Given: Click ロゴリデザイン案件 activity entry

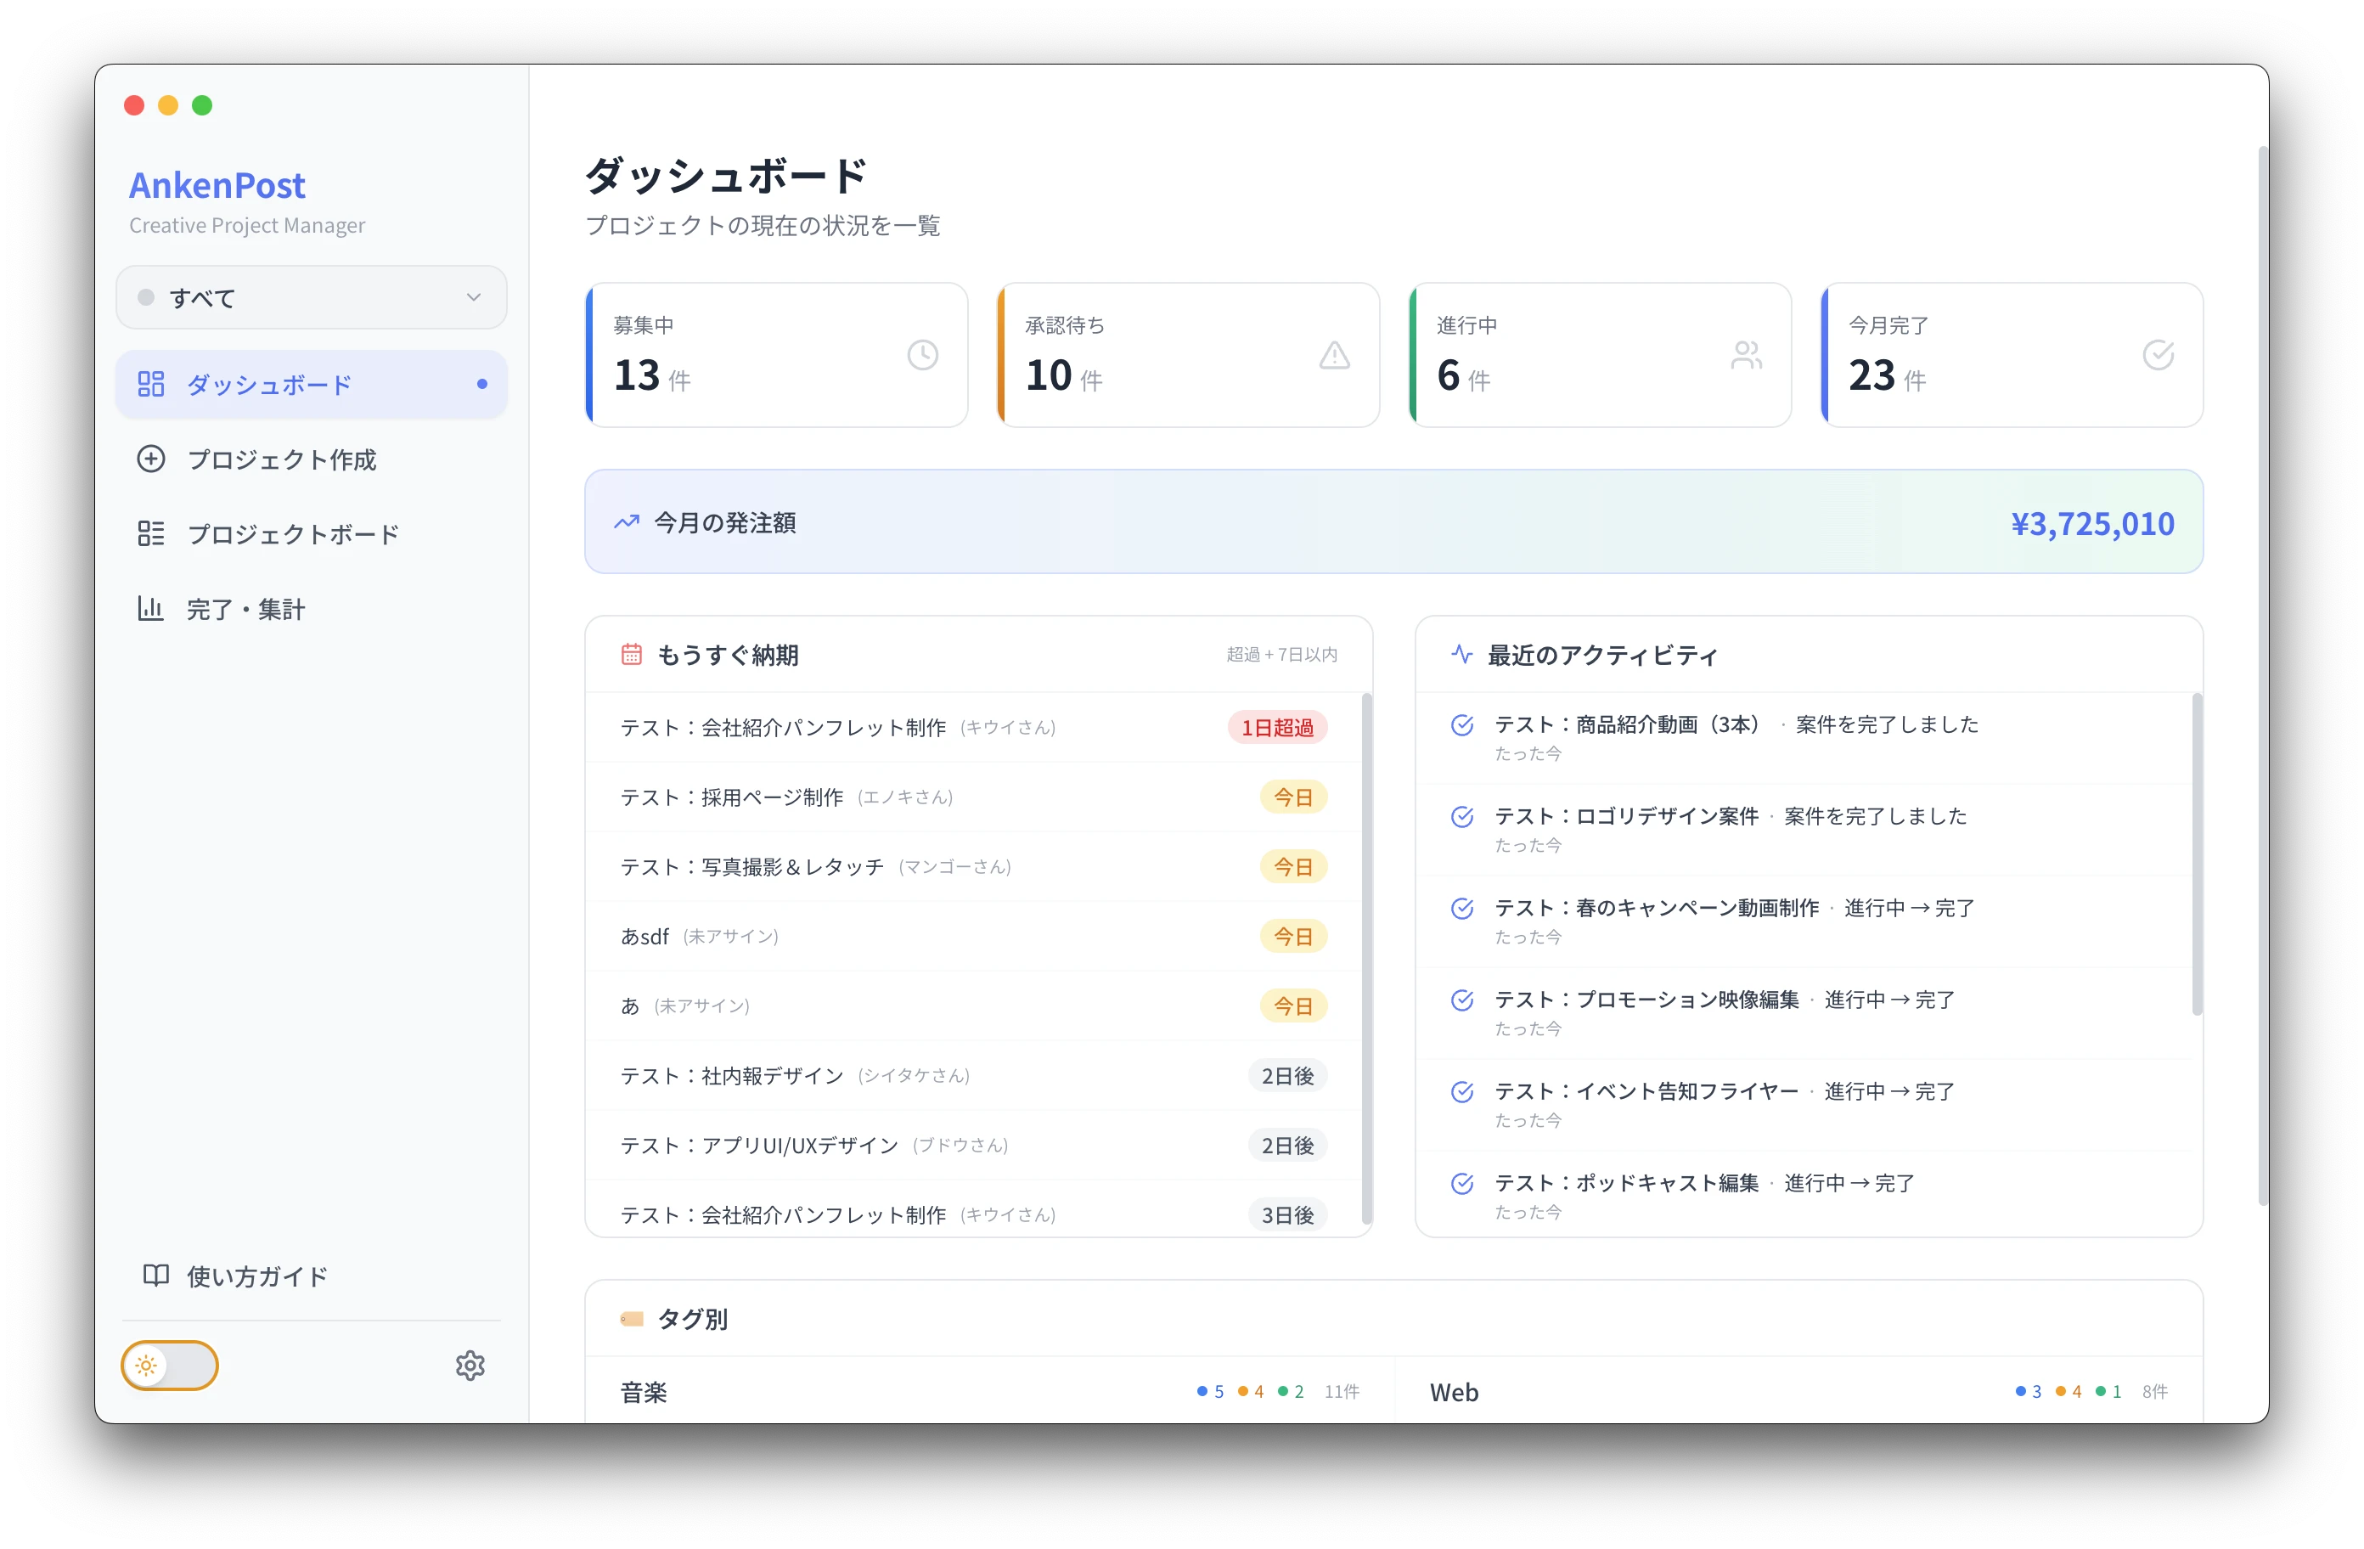Looking at the screenshot, I should pyautogui.click(x=1803, y=830).
